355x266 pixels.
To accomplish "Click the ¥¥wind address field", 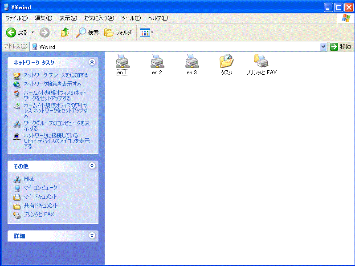I will pos(174,47).
